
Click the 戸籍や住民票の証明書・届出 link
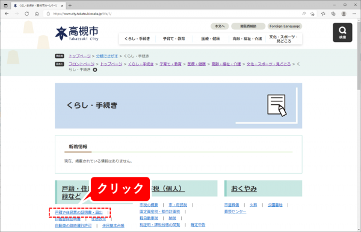click(79, 212)
